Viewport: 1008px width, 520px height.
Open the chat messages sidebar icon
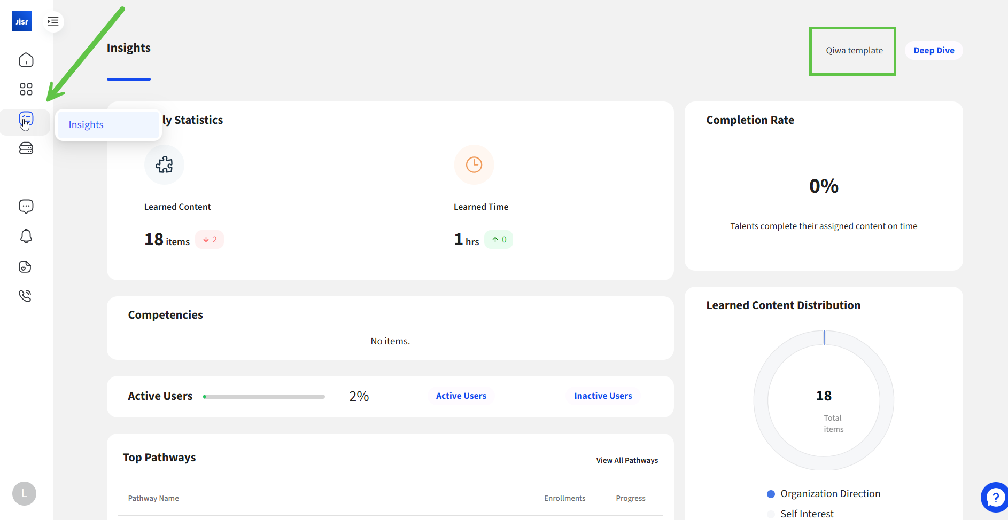pos(26,206)
